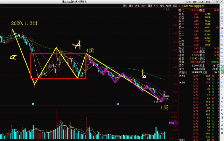Switch to 15-minute period

tap(222, 98)
